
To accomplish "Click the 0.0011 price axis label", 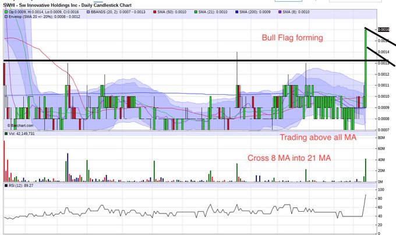I will coord(384,86).
